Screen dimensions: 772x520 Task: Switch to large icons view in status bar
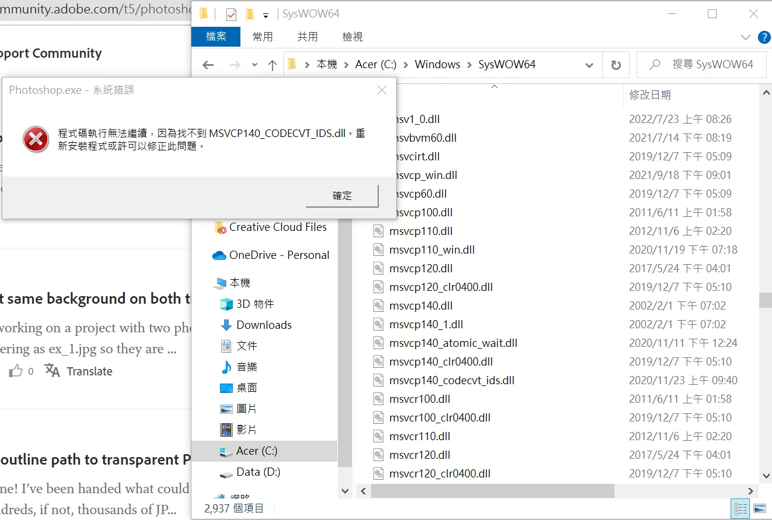[759, 508]
